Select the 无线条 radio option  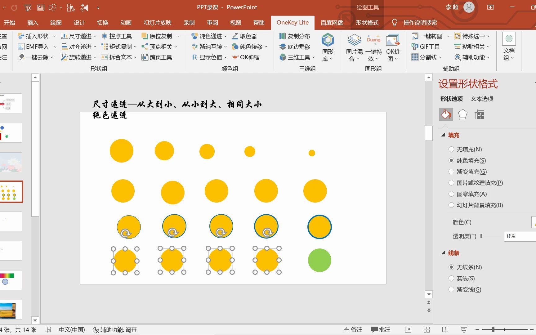point(451,267)
